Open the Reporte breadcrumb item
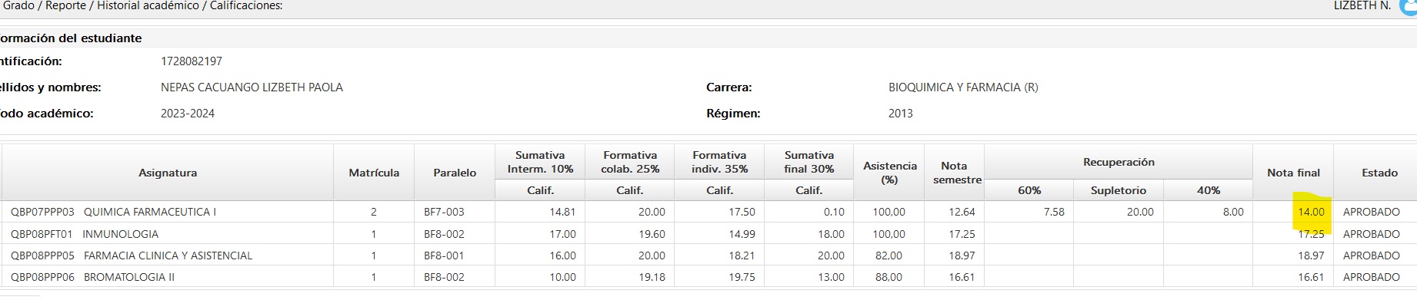Viewport: 1417px width, 300px height. pos(65,5)
